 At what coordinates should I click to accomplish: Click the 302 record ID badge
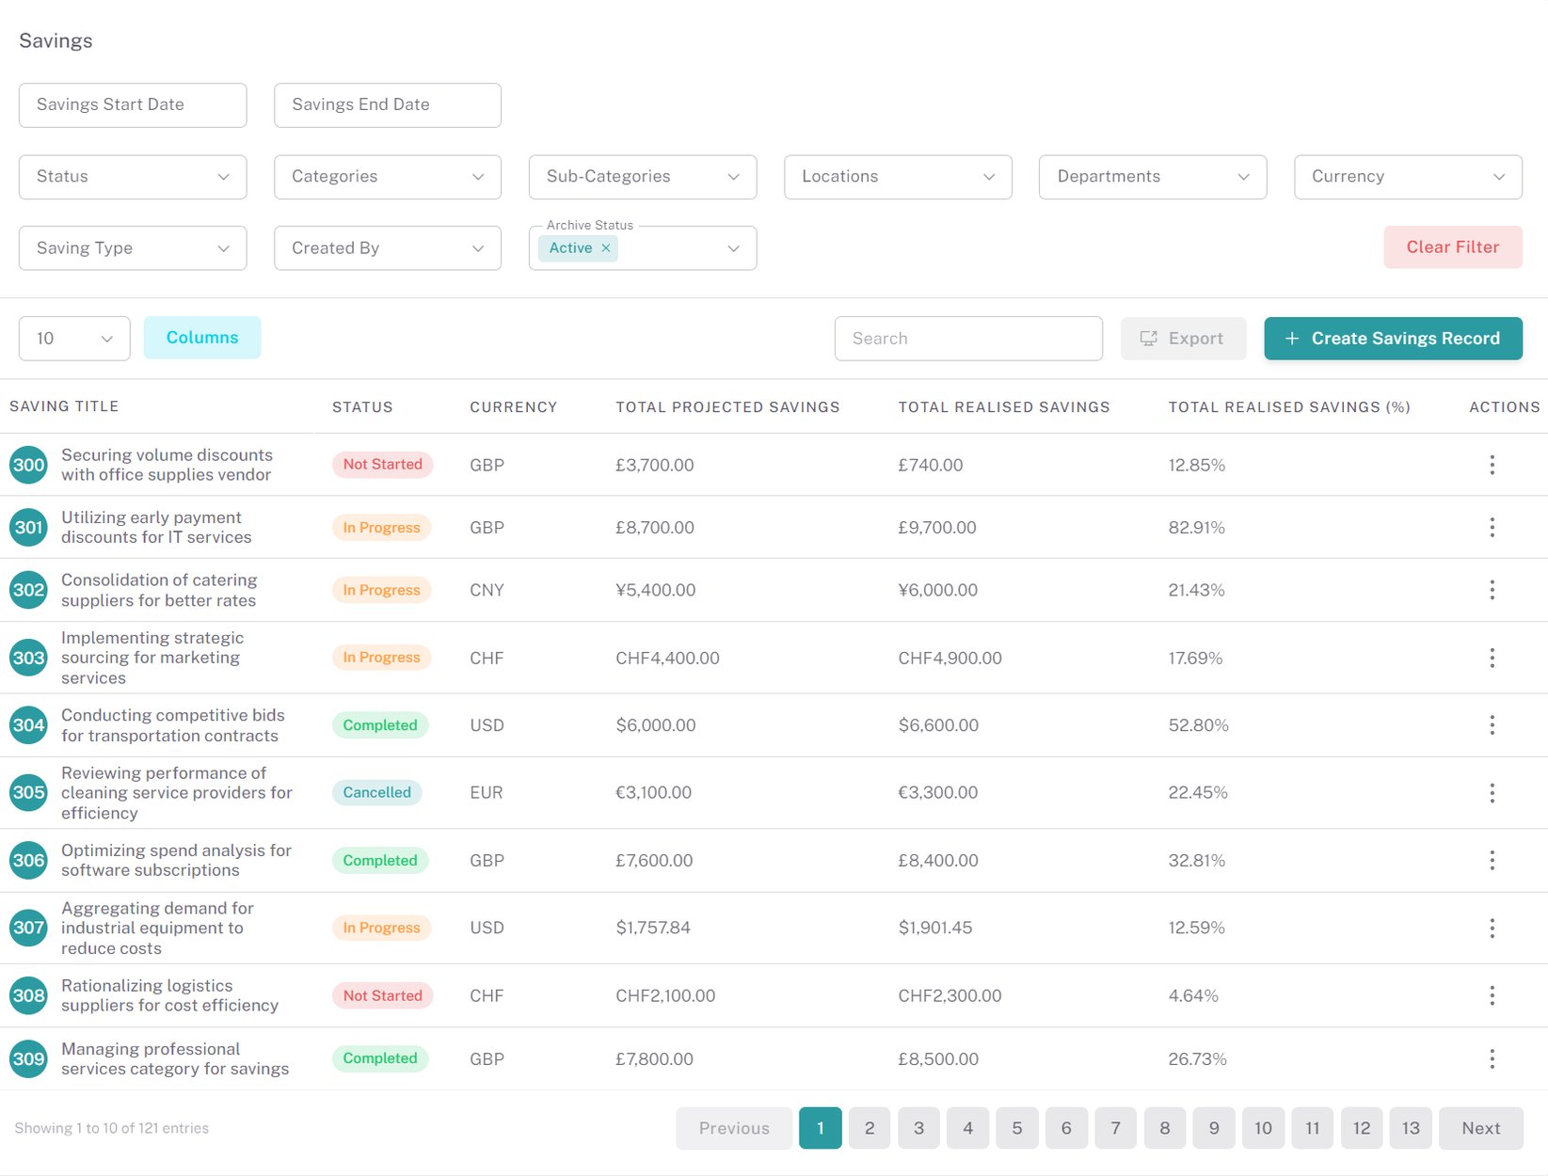pos(28,590)
